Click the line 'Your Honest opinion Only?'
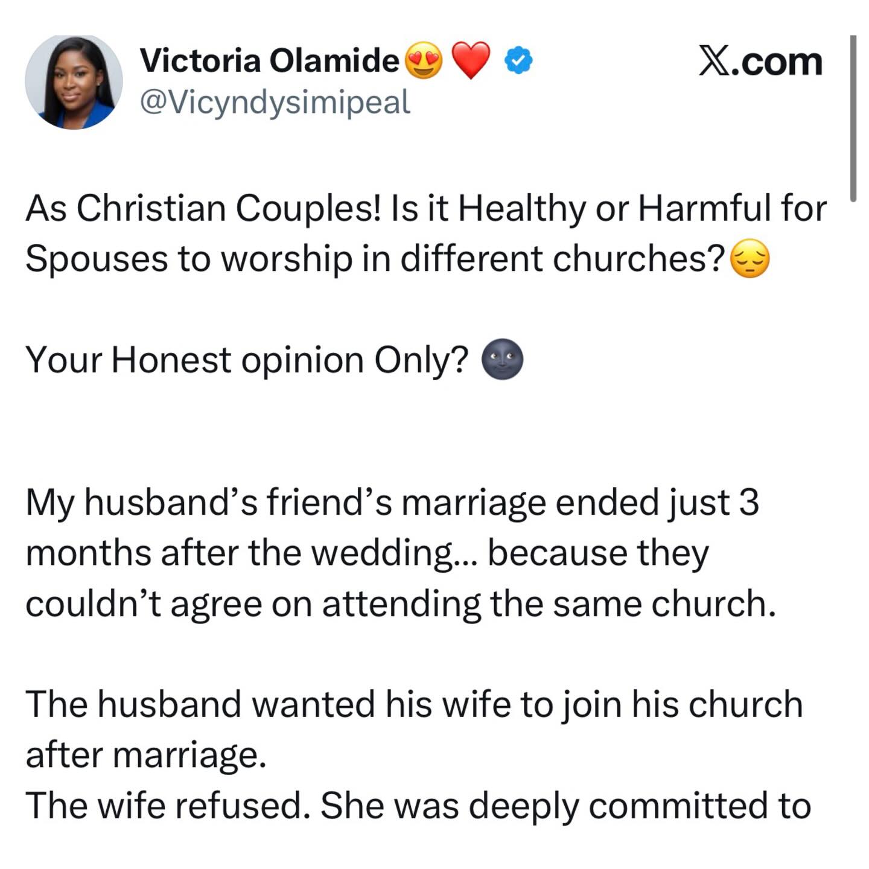 click(247, 358)
